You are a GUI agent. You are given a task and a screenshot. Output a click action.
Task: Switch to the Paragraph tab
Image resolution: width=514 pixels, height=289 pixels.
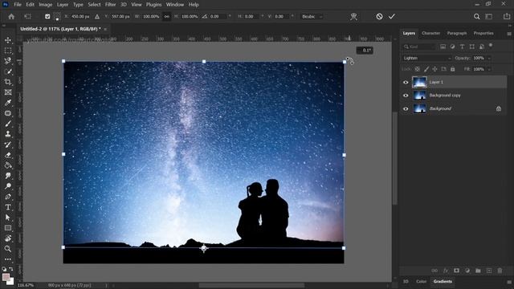point(457,34)
